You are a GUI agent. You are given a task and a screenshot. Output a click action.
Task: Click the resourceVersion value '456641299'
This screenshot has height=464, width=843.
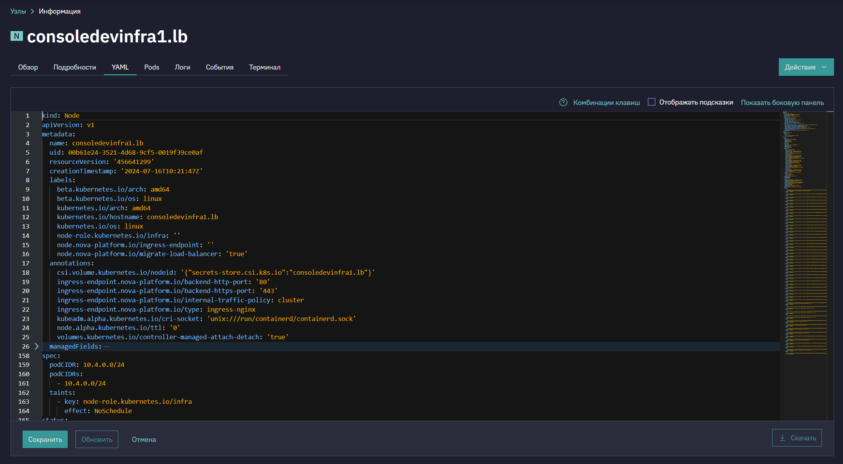pyautogui.click(x=133, y=162)
